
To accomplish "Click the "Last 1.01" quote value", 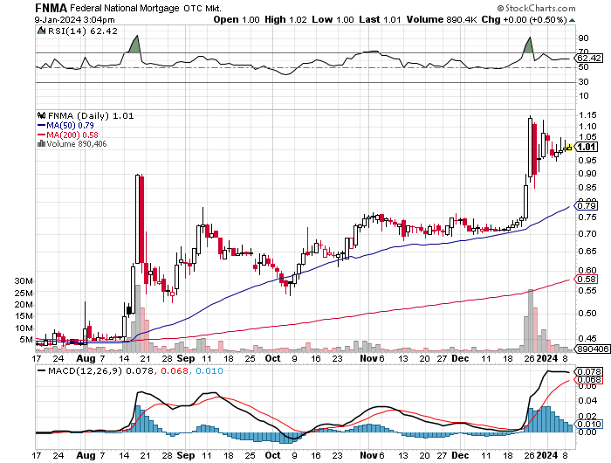I will tap(380, 19).
